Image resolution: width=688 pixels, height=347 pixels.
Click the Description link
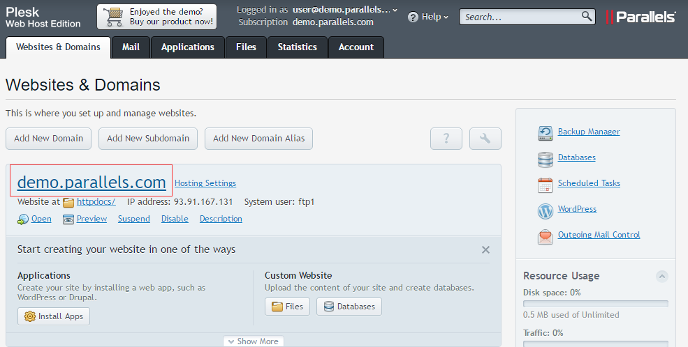pos(221,219)
